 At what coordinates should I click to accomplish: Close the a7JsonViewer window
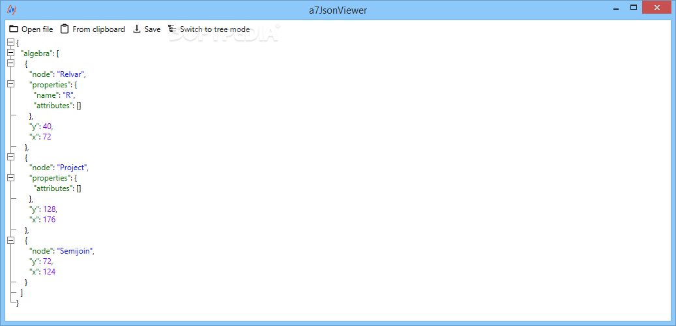[x=656, y=7]
